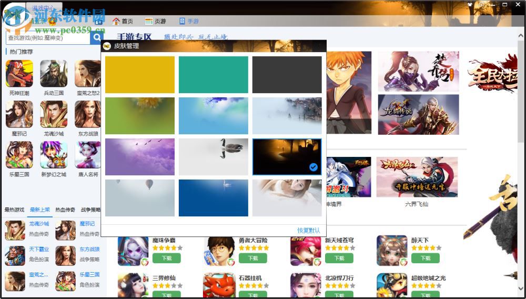The height and width of the screenshot is (299, 526).
Task: Click the 天下霸业 list icon
Action: (15, 256)
